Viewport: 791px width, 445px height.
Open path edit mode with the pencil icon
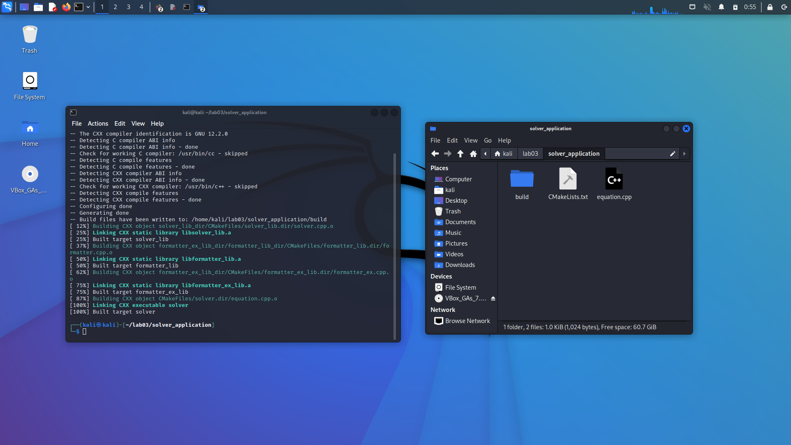click(x=673, y=153)
